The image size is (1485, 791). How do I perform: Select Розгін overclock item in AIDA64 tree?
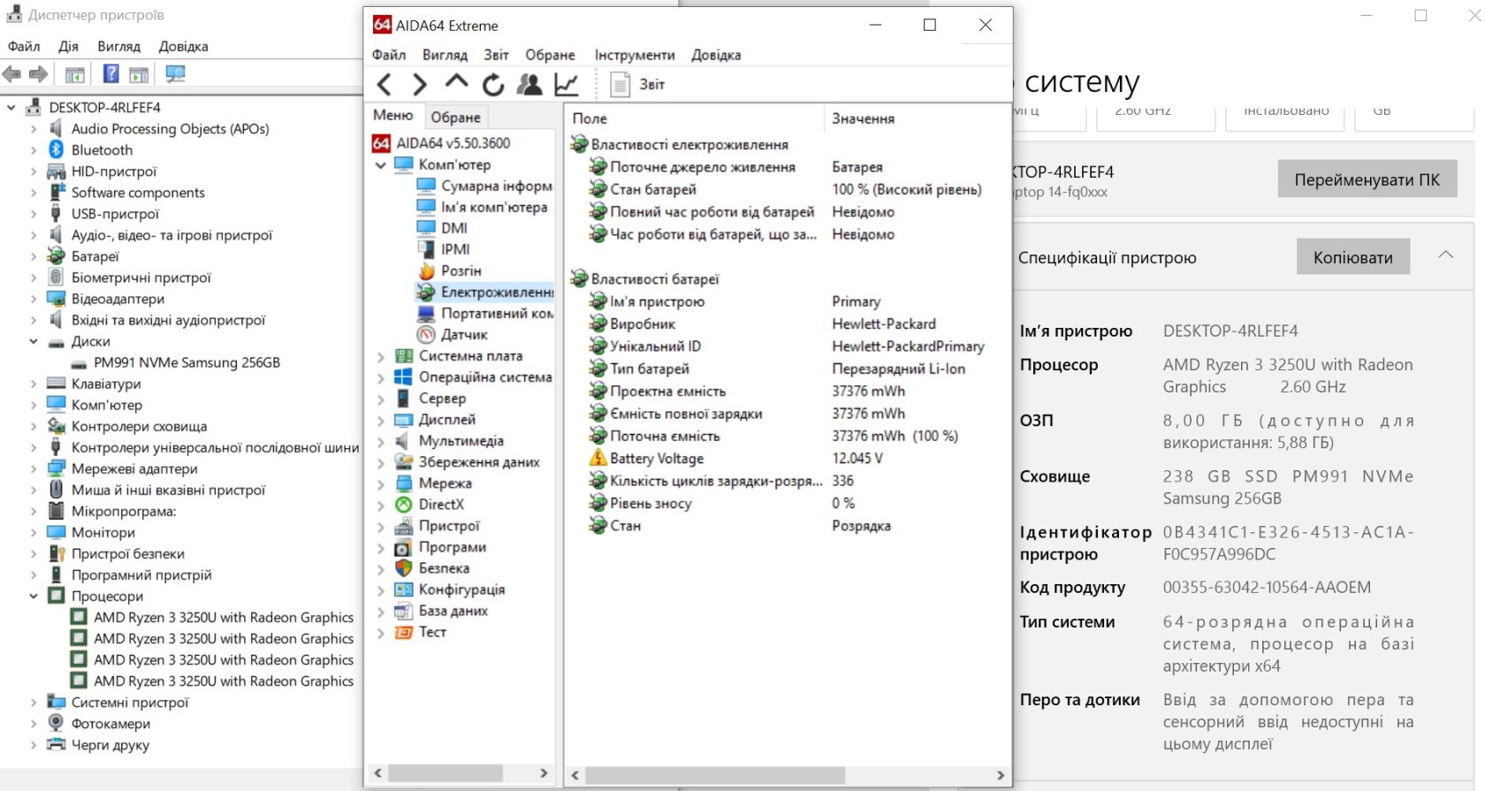tap(461, 270)
